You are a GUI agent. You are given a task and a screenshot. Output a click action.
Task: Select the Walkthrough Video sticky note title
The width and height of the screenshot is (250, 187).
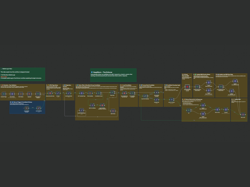[x=7, y=69]
